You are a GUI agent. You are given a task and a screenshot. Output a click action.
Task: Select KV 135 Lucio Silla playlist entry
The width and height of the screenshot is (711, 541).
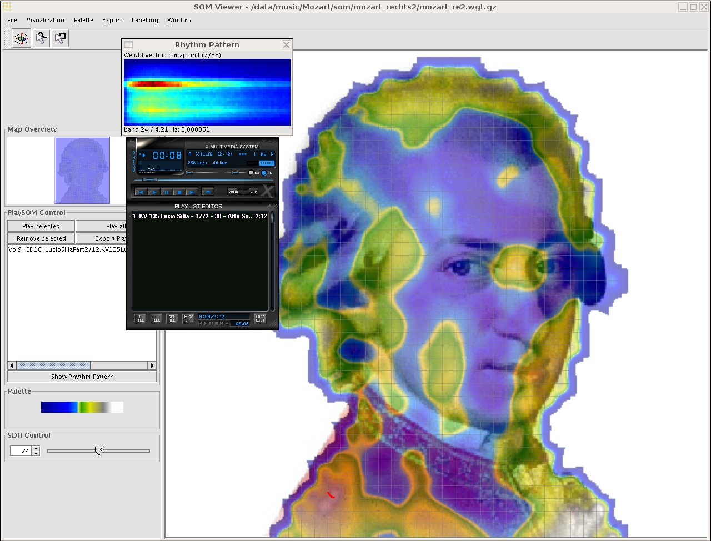pos(200,216)
